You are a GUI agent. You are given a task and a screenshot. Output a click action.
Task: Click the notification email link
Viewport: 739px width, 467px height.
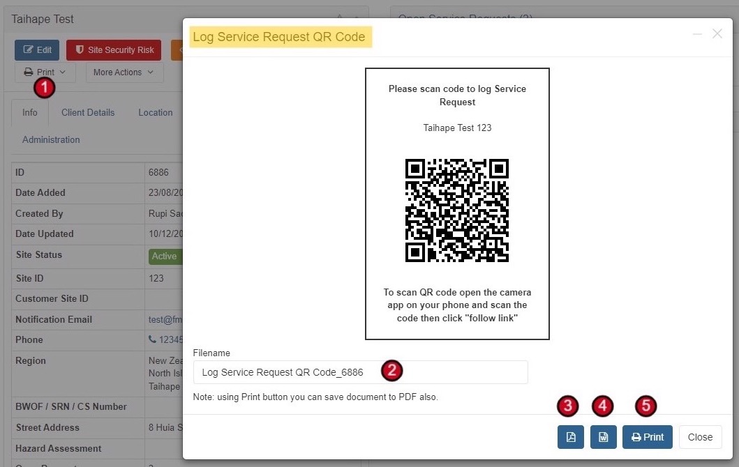(165, 319)
